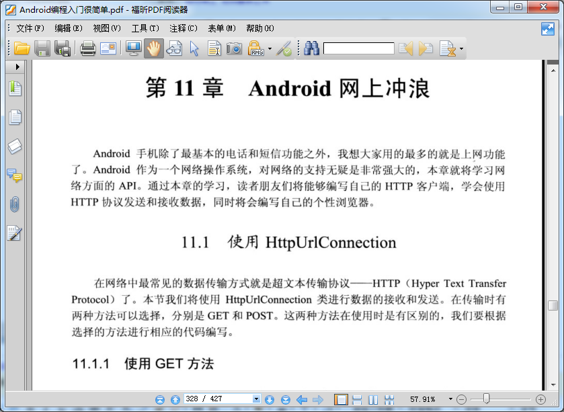Open the Comments panel icon
564x412 pixels.
(x=15, y=176)
